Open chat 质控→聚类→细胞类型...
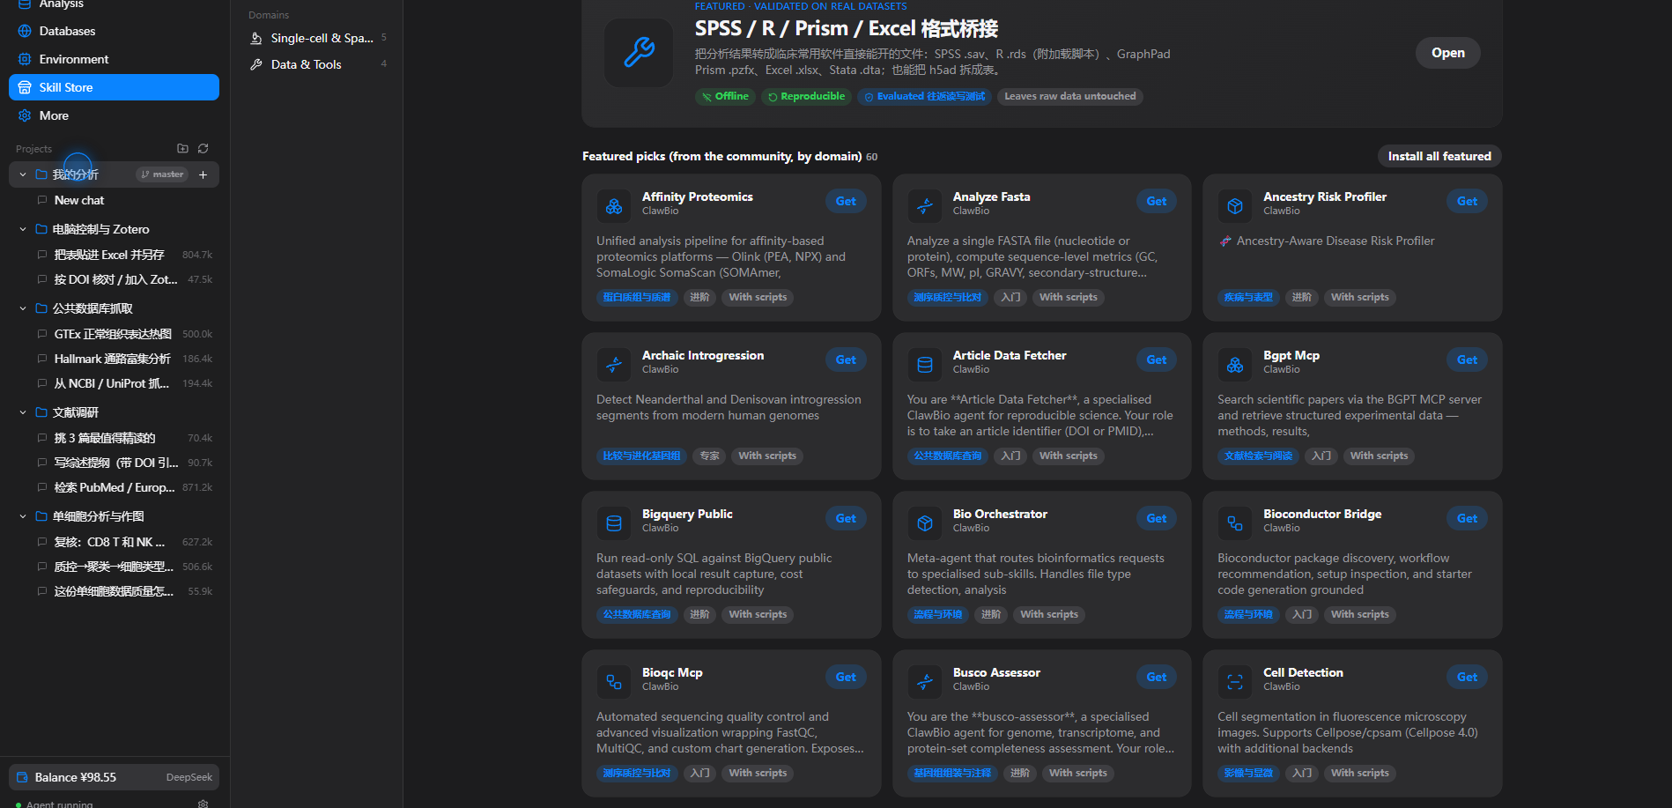Viewport: 1672px width, 808px height. tap(124, 567)
